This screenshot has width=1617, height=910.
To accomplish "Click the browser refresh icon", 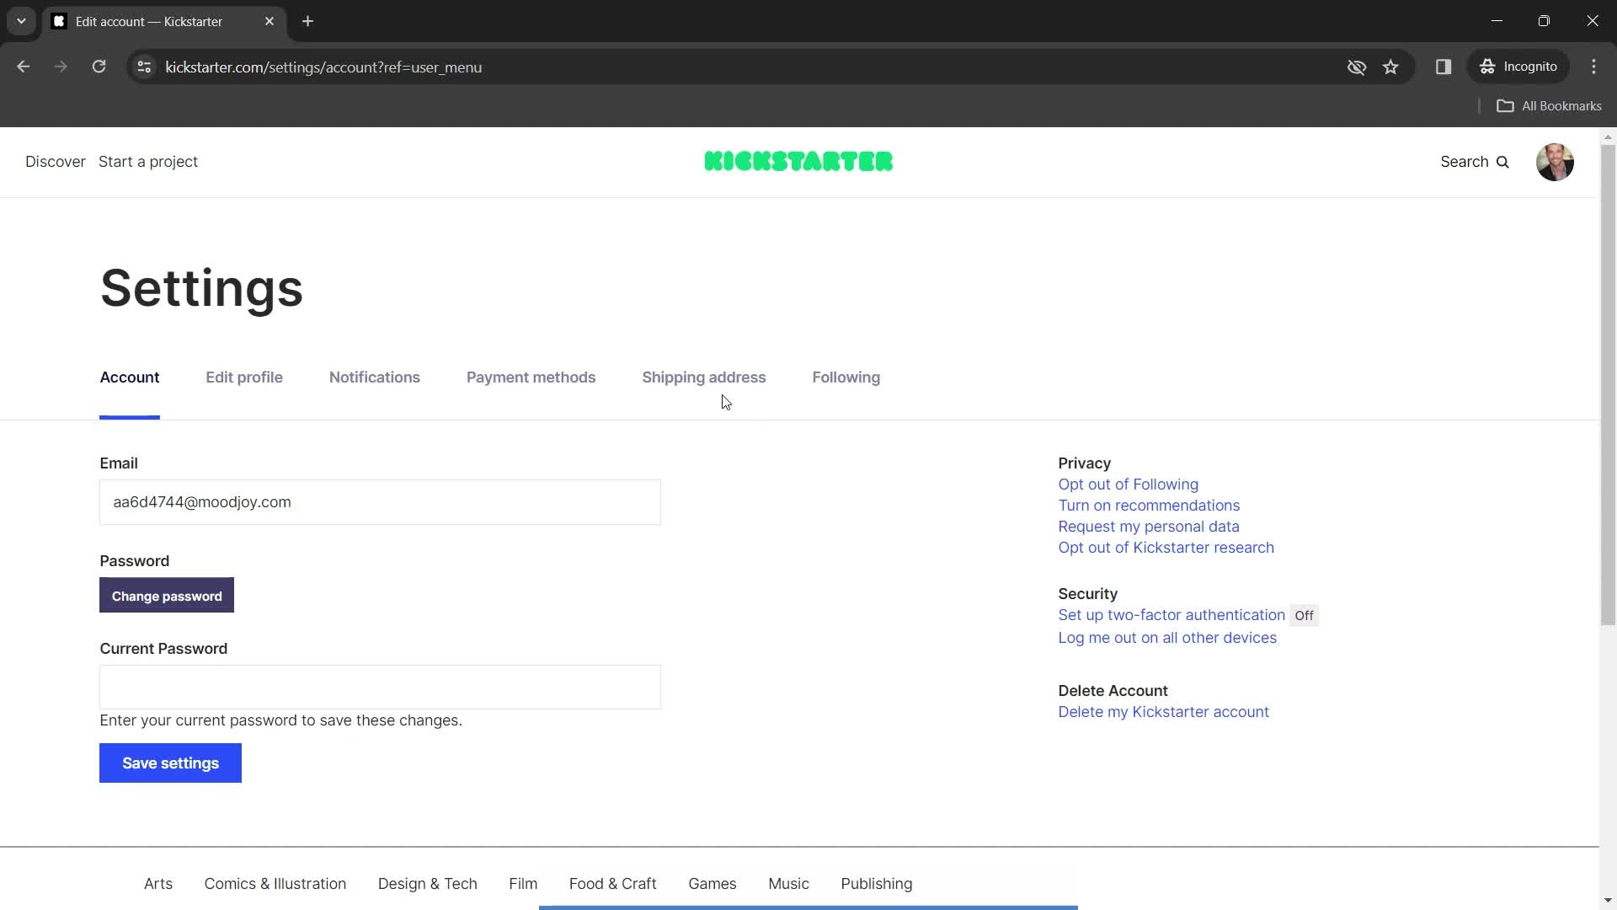I will coord(99,67).
